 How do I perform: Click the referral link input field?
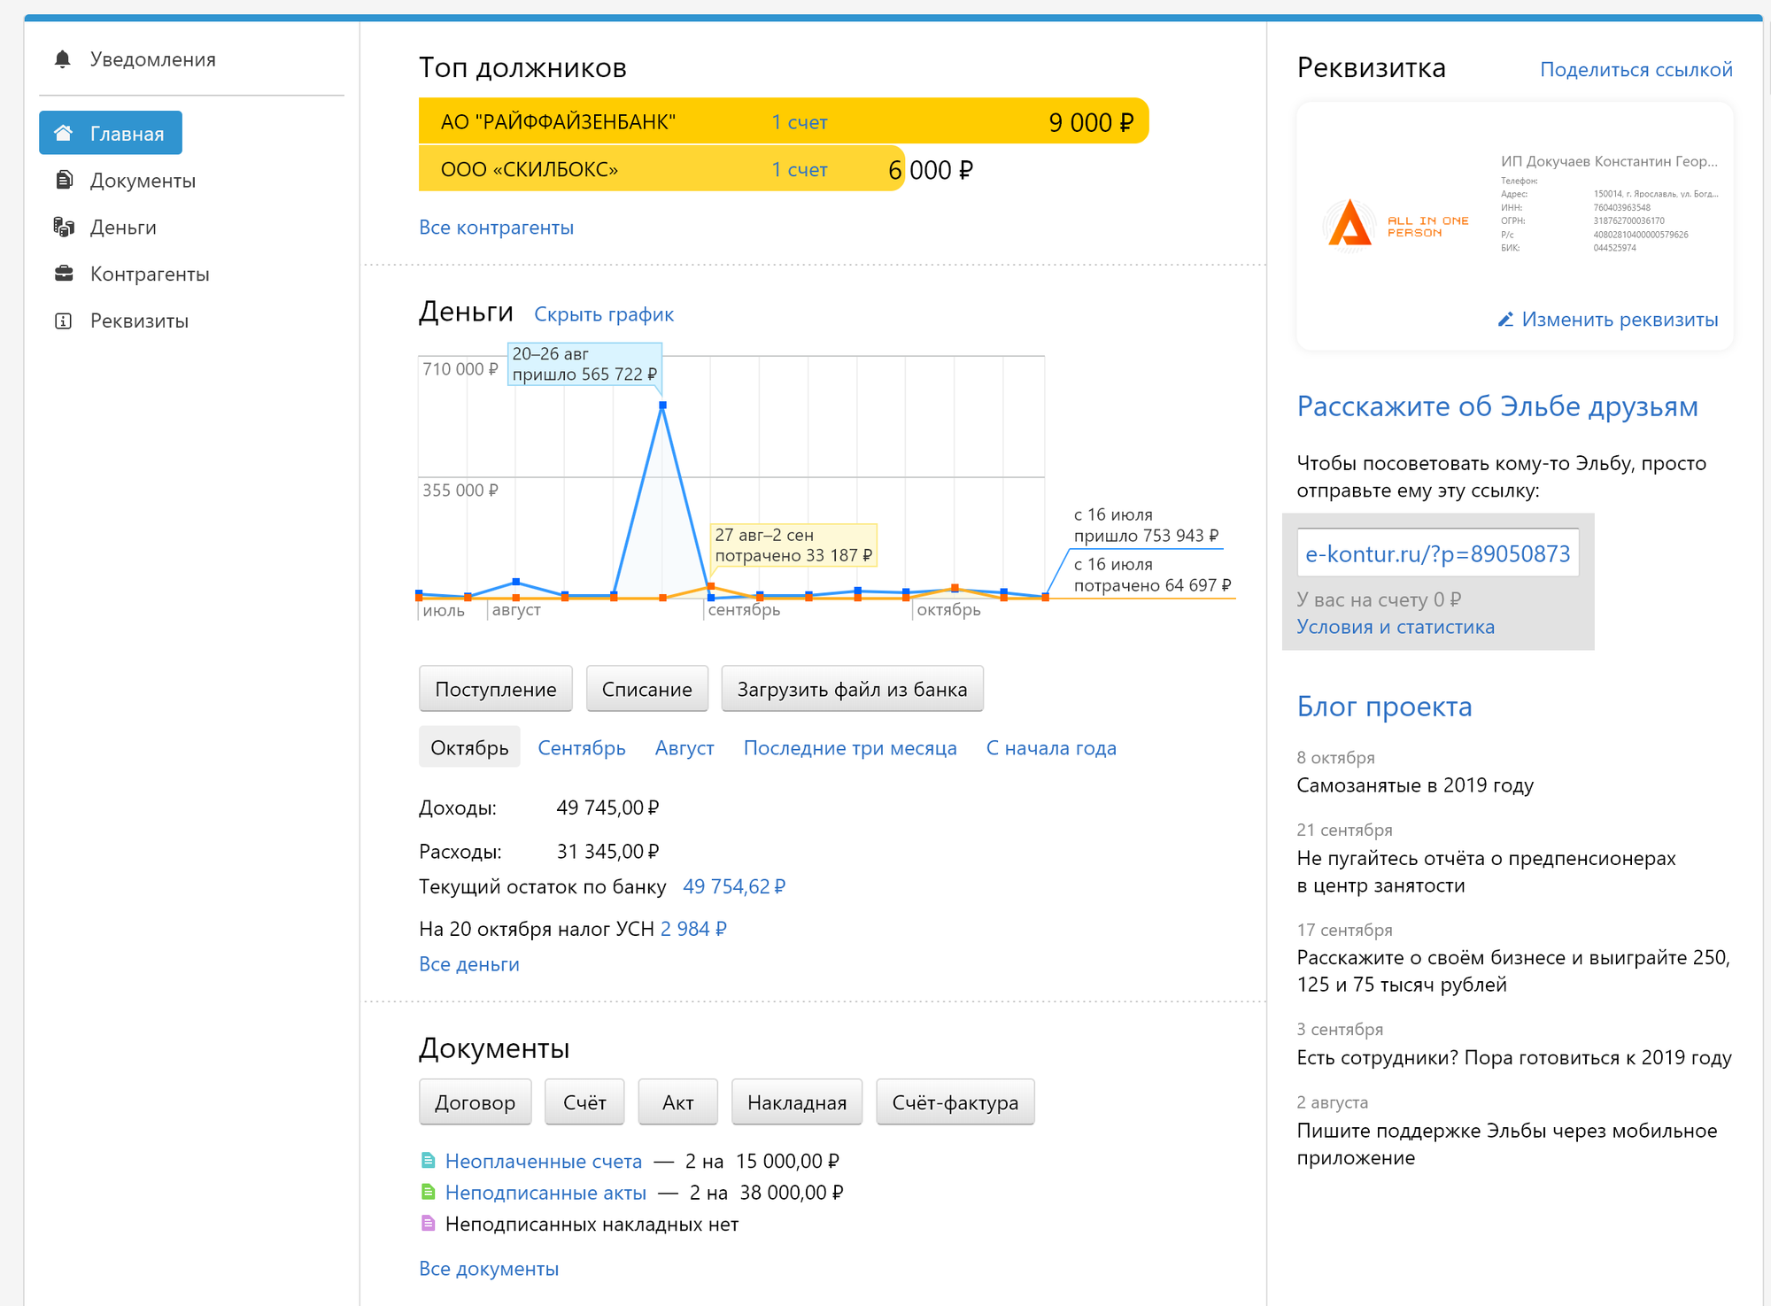1437,554
